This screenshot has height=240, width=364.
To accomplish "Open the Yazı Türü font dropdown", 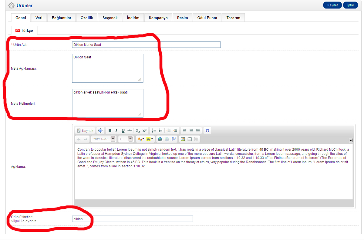I will [104, 139].
